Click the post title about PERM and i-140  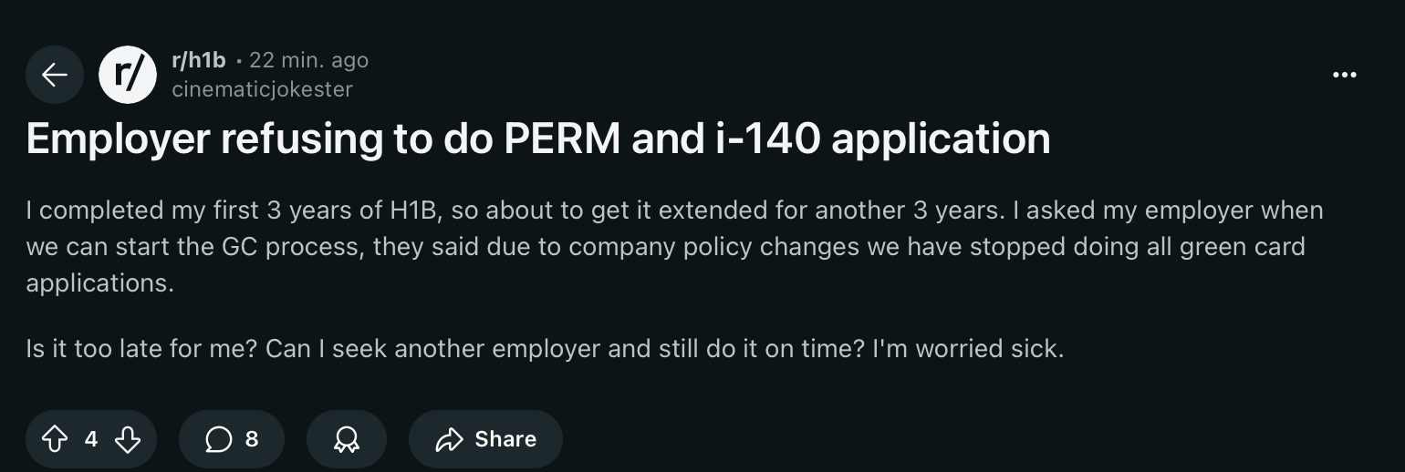(538, 139)
